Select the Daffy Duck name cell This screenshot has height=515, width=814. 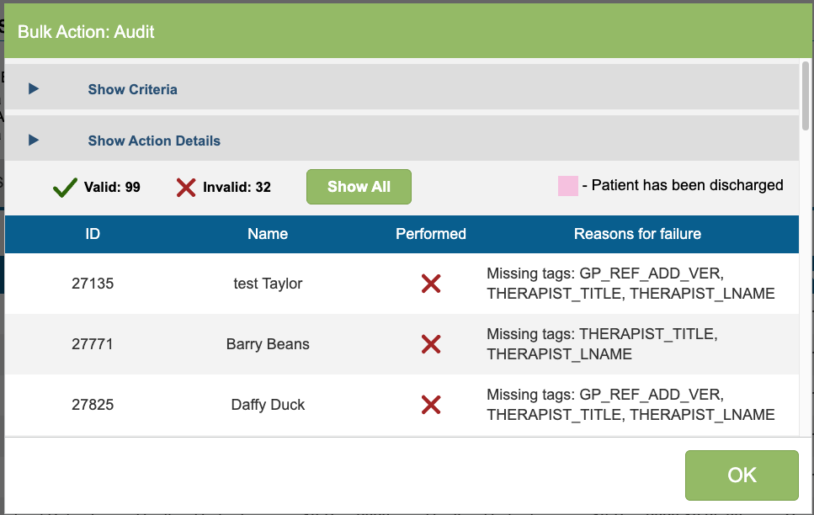coord(268,405)
